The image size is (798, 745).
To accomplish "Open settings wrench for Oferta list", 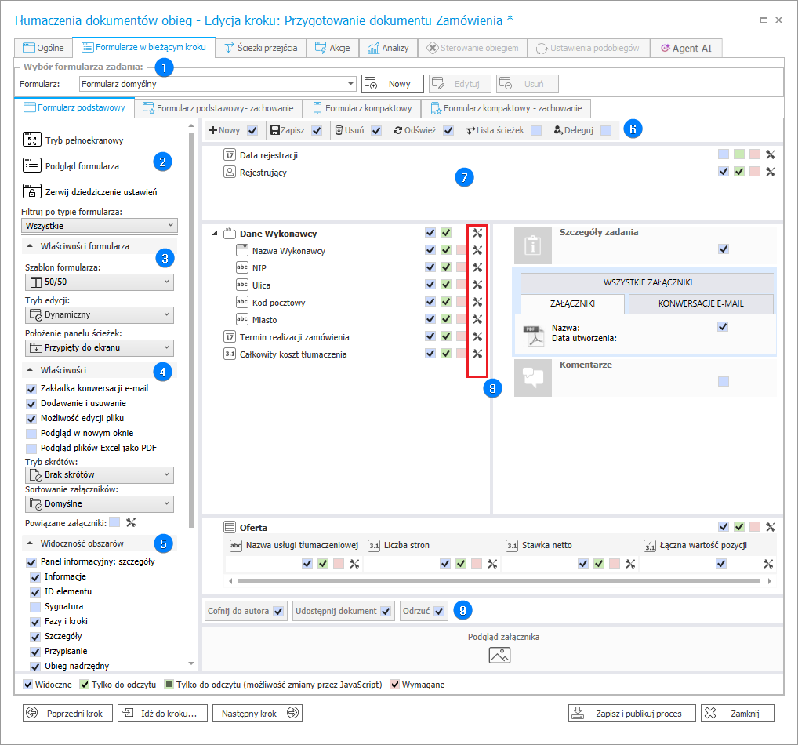I will (x=770, y=527).
